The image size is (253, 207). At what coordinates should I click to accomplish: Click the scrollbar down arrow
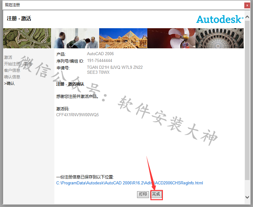click(247, 197)
